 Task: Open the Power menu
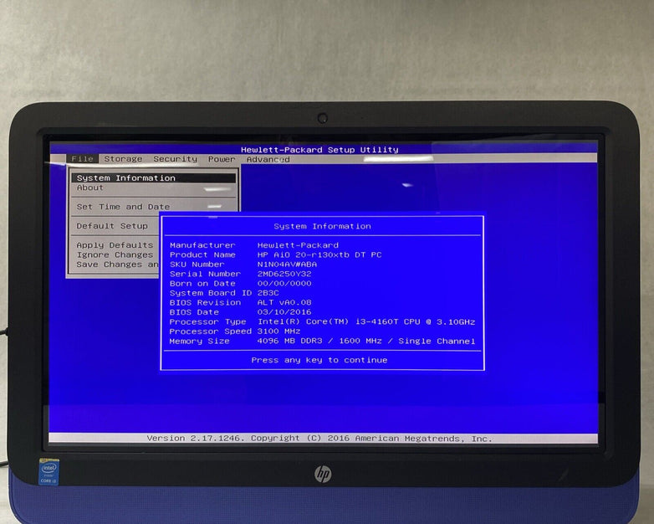(222, 159)
